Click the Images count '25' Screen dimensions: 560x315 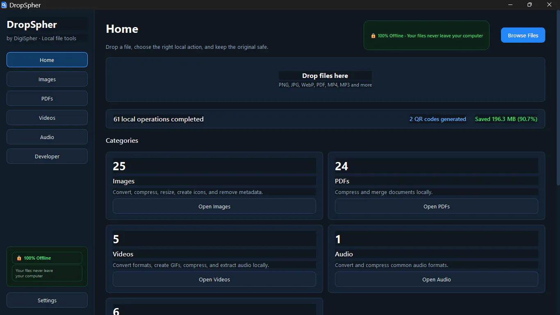[x=119, y=166]
